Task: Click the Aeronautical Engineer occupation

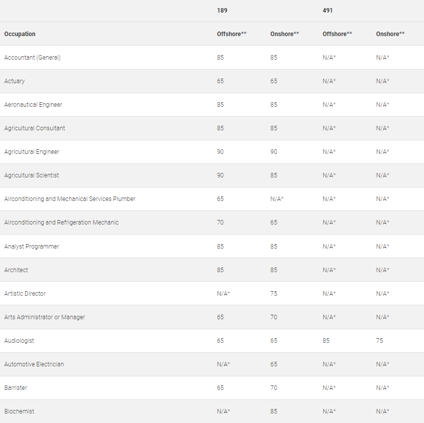Action: pyautogui.click(x=34, y=105)
